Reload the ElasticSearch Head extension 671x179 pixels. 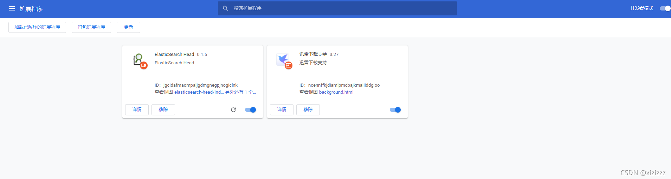coord(233,110)
